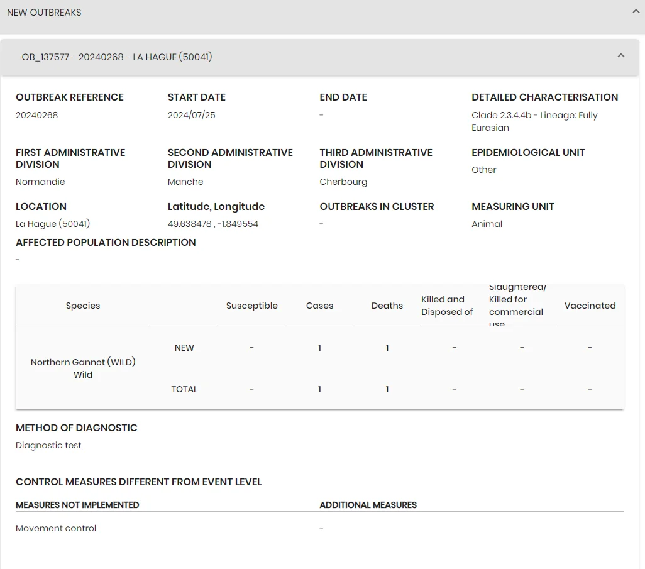Select coordinates 49.638478 , -1.849554

pos(213,224)
